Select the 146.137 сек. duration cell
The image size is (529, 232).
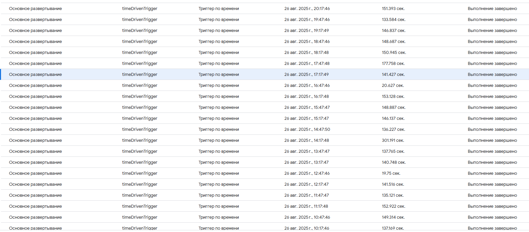pos(393,118)
